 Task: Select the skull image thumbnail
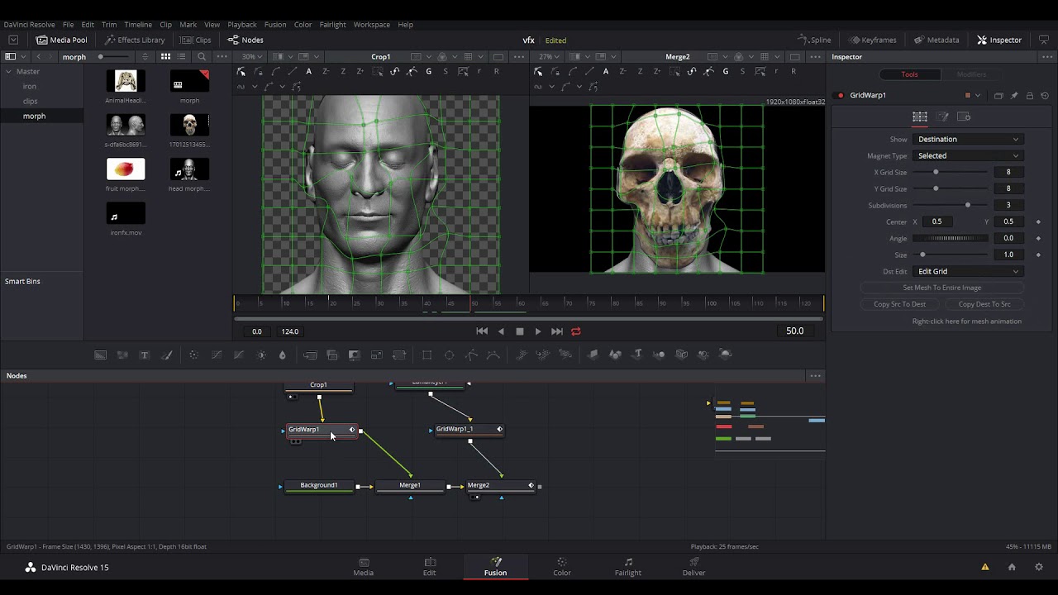click(189, 126)
